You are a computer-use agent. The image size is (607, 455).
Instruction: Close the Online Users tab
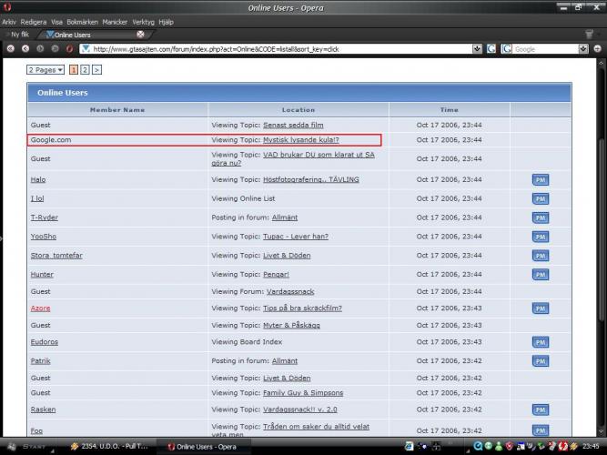(x=140, y=35)
